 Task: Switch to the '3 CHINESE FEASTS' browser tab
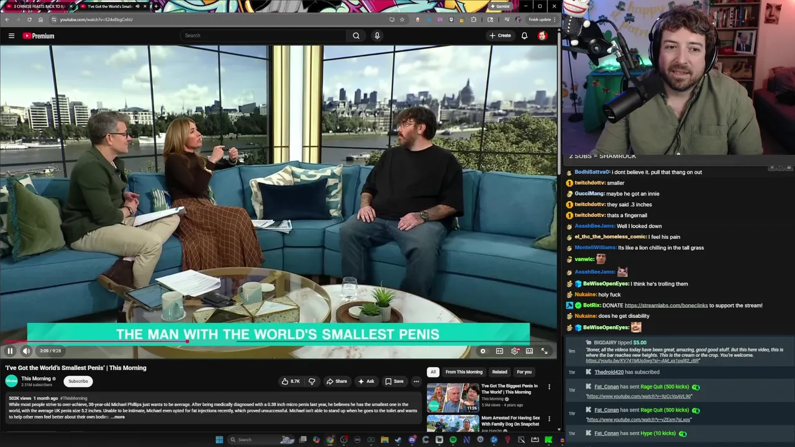[37, 6]
